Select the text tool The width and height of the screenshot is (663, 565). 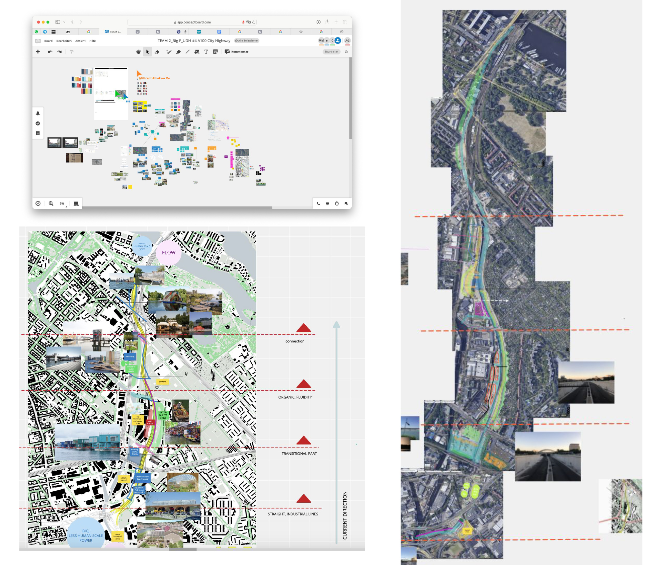(206, 52)
